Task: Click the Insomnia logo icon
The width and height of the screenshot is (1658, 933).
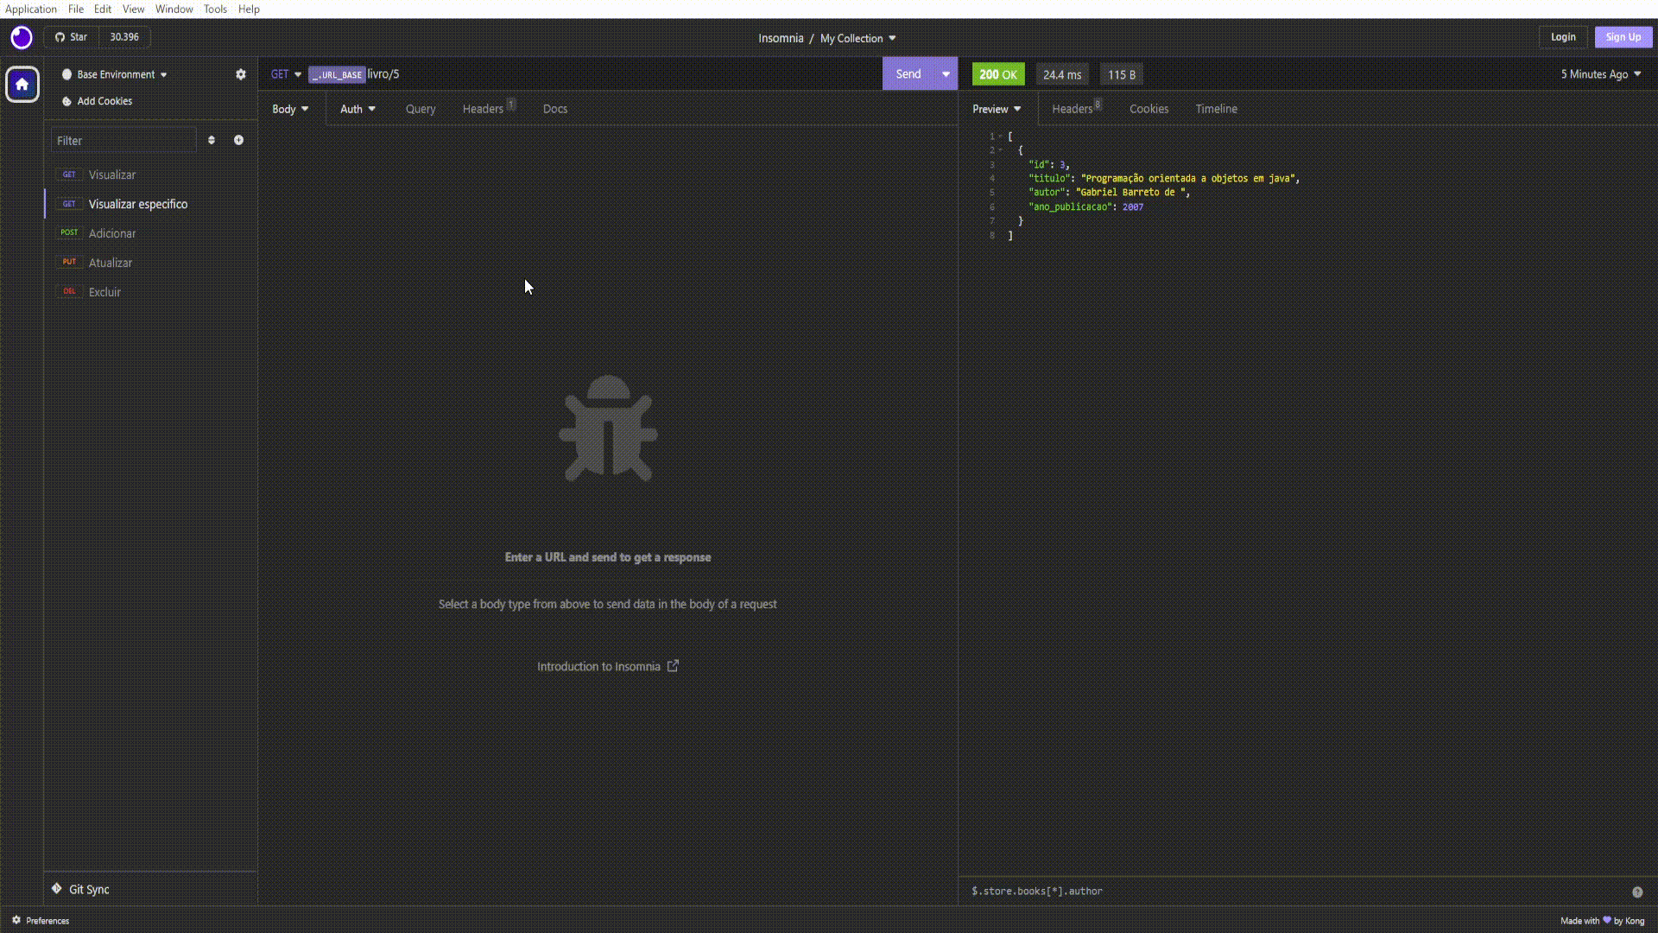Action: tap(22, 37)
